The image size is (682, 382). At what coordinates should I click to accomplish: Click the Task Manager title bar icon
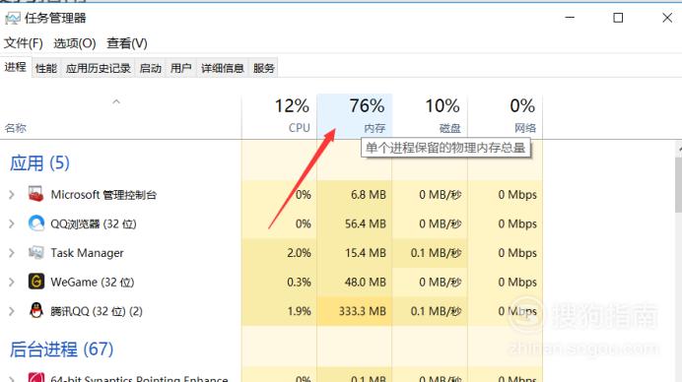tap(13, 19)
